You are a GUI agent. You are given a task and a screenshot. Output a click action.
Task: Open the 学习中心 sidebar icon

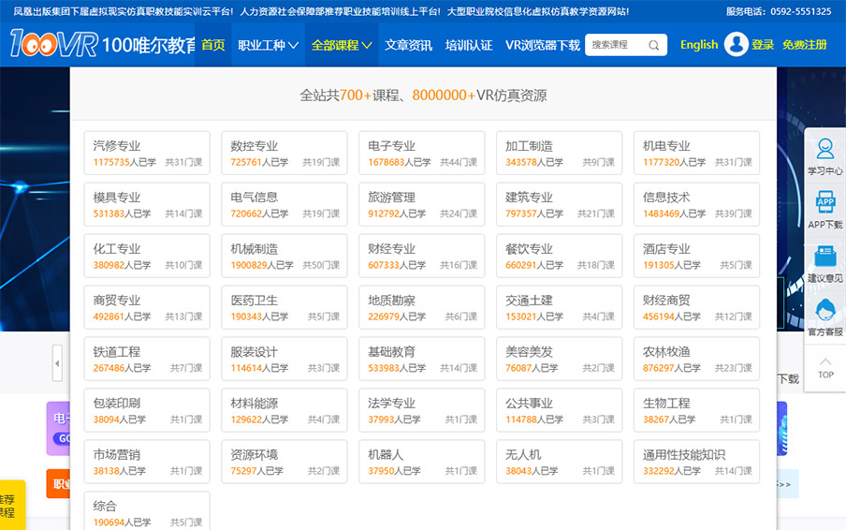click(824, 155)
